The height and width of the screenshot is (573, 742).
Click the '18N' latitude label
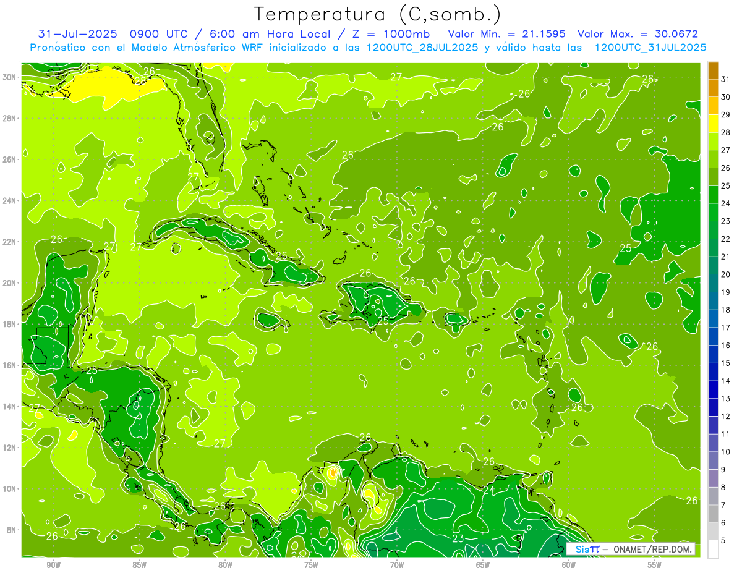pyautogui.click(x=9, y=324)
